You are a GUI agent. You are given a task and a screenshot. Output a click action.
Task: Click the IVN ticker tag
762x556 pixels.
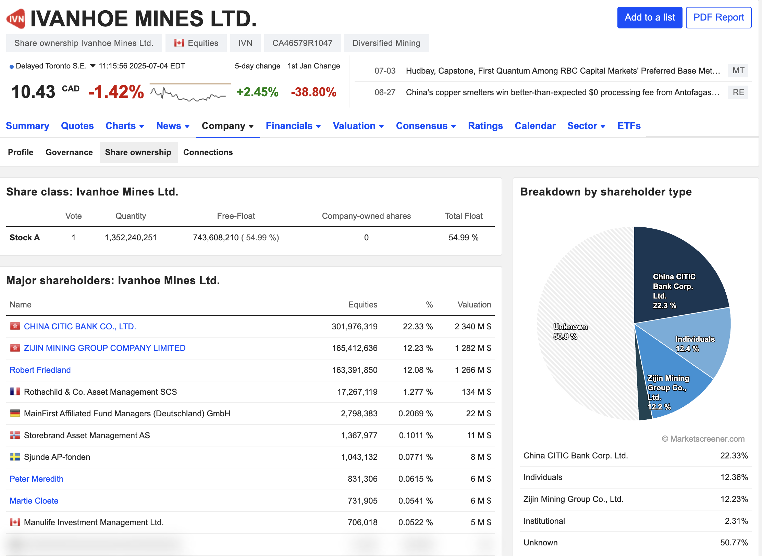point(245,43)
